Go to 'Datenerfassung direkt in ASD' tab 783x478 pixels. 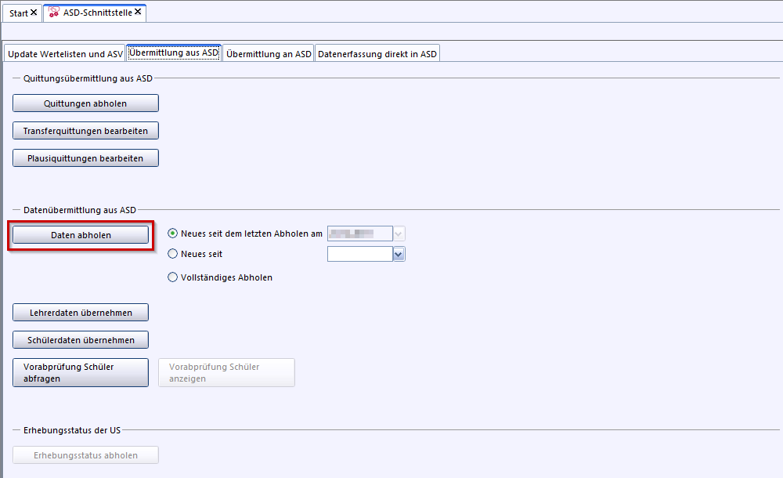pos(377,53)
